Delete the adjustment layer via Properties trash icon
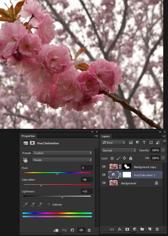The height and width of the screenshot is (236, 168). click(89, 230)
